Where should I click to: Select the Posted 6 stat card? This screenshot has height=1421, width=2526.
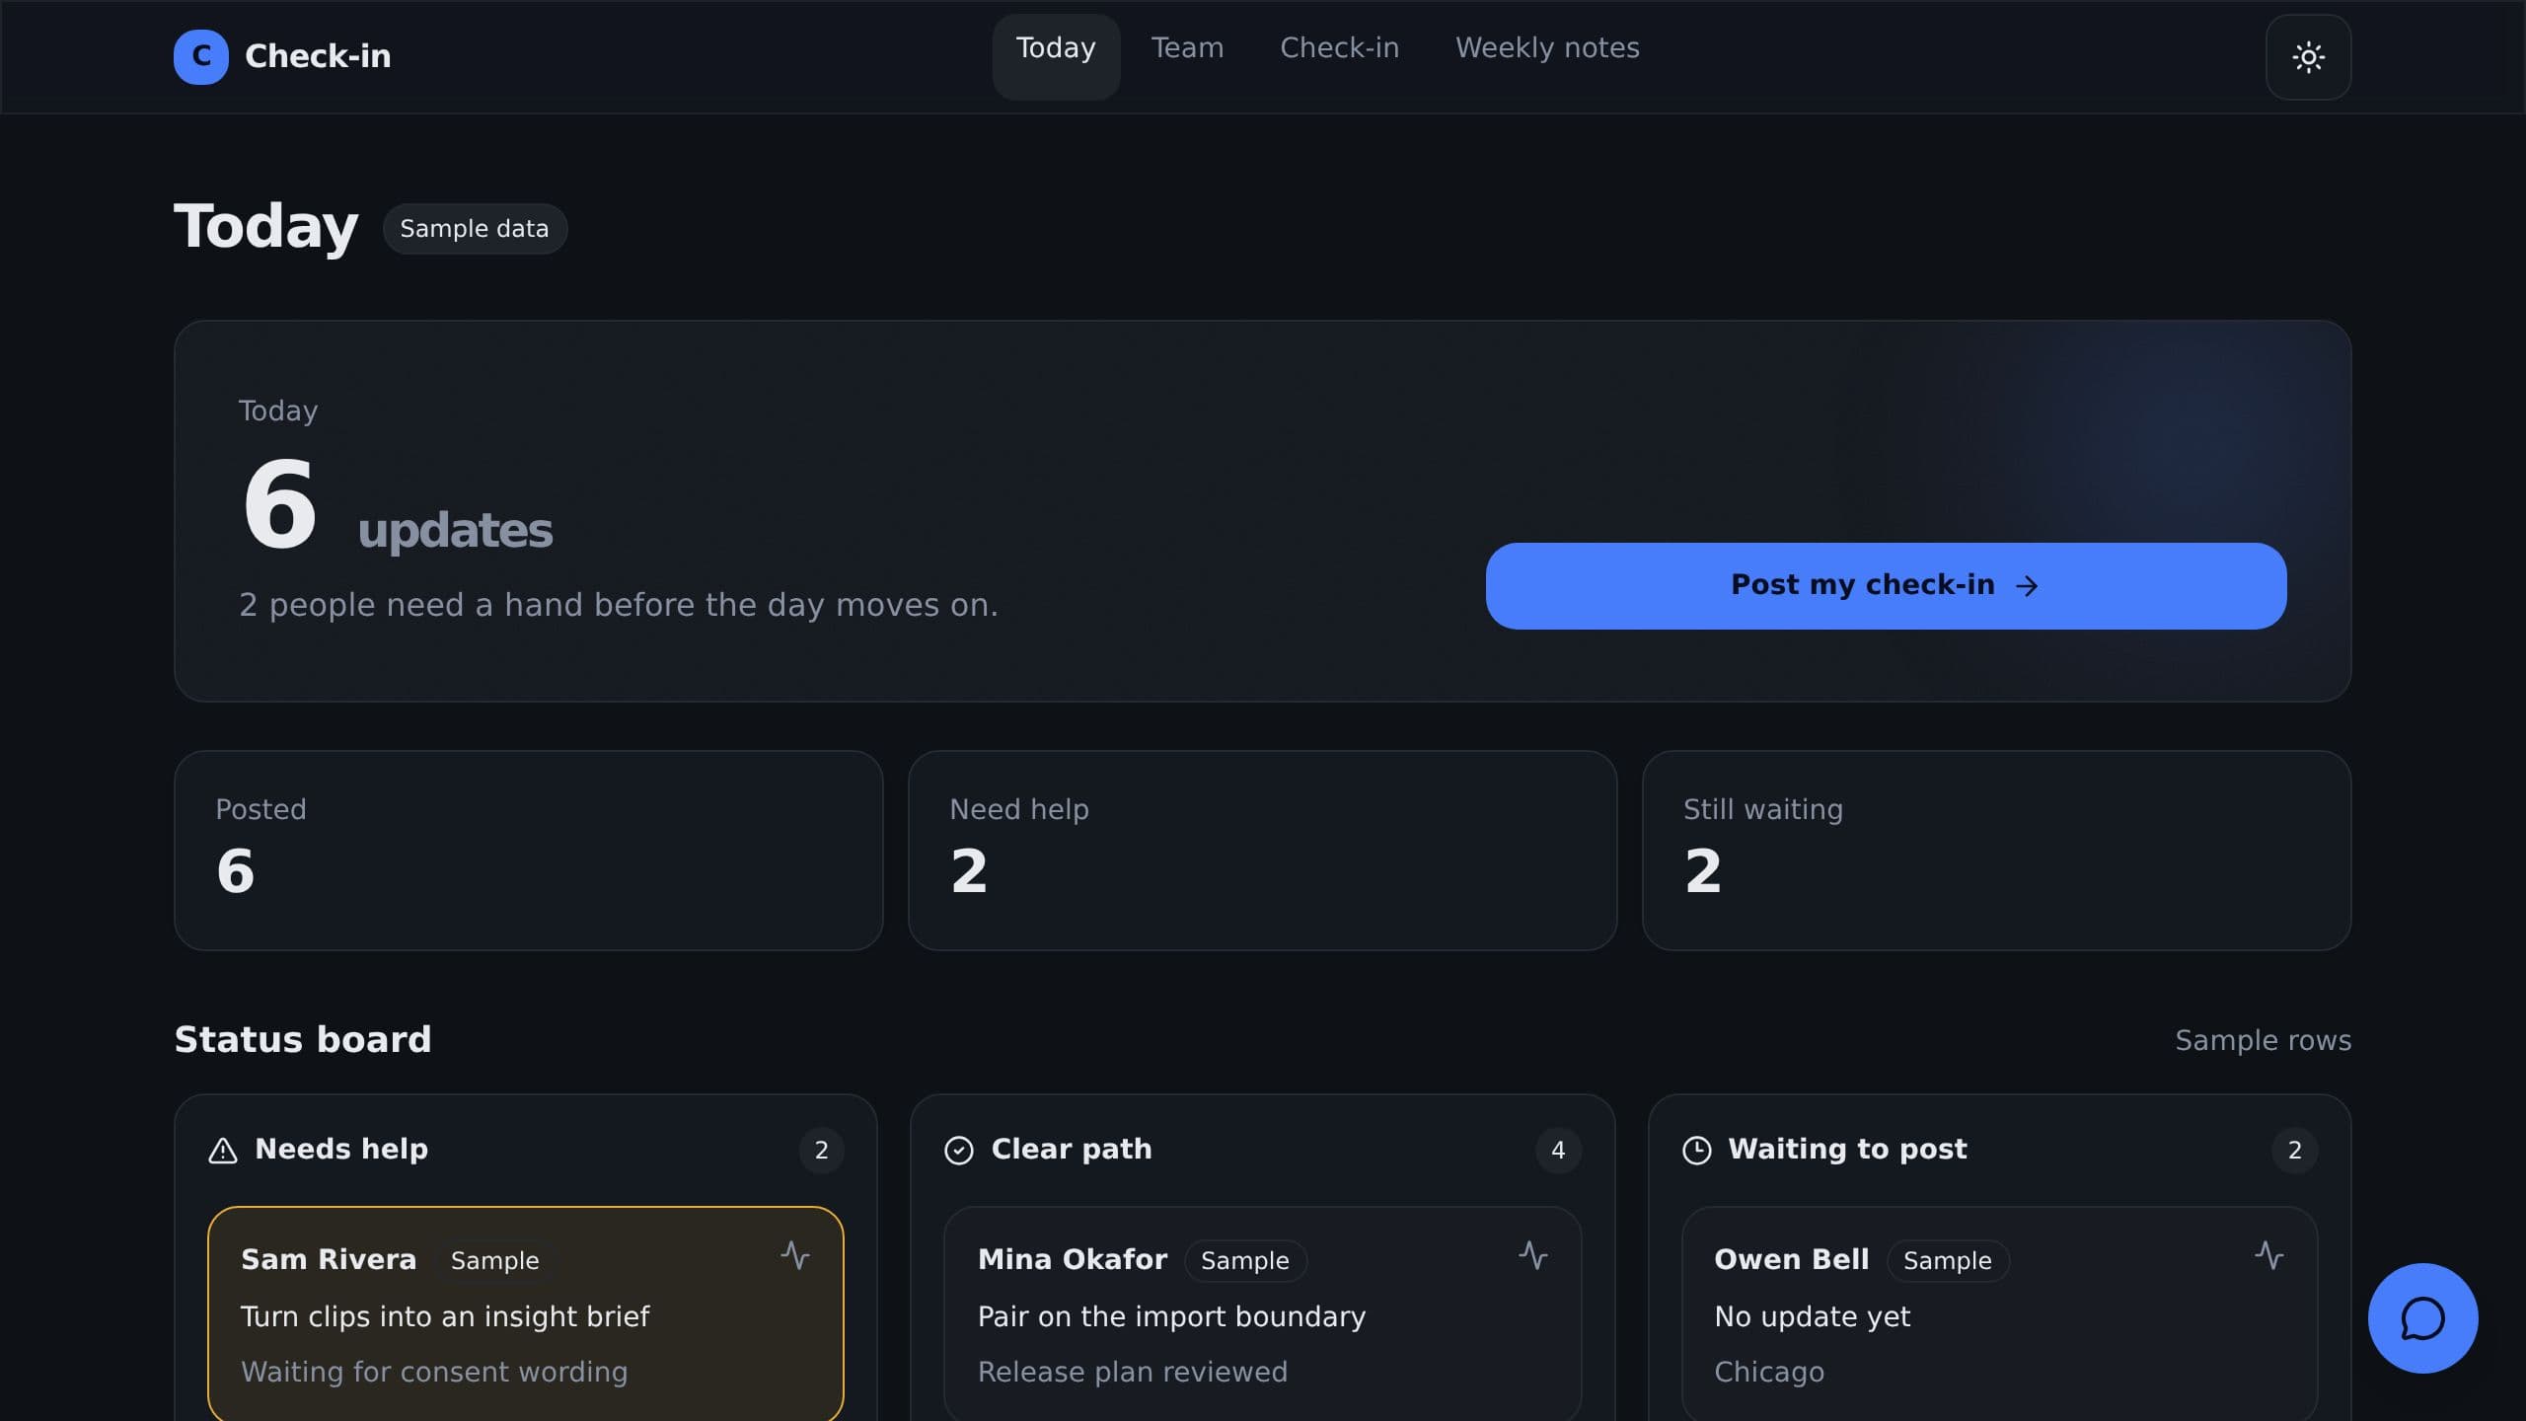point(529,851)
